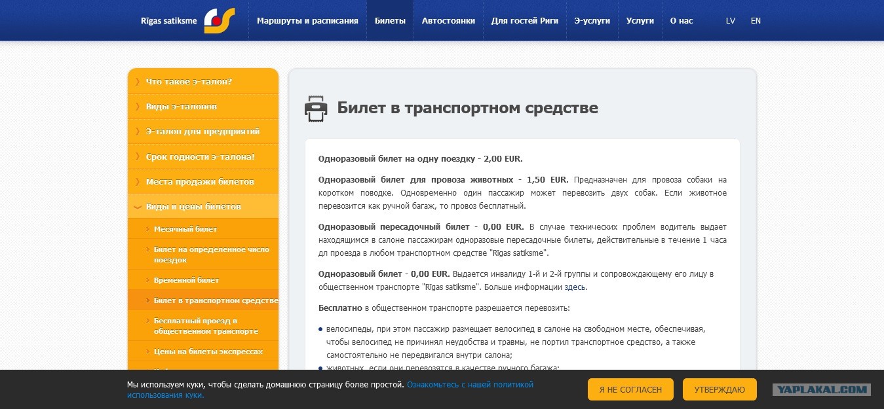Click text Одноразовый билет для провоза животных

416,179
